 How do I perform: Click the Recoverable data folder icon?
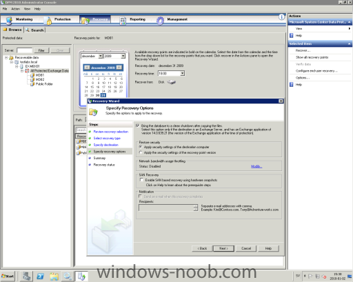tap(11, 57)
